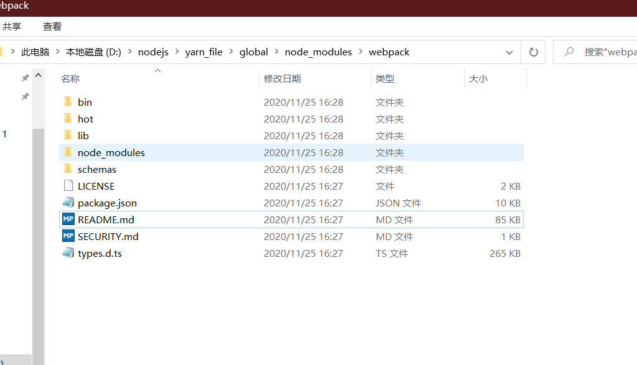Click the '2 KB' size of LICENSE
This screenshot has width=637, height=365.
coord(511,186)
